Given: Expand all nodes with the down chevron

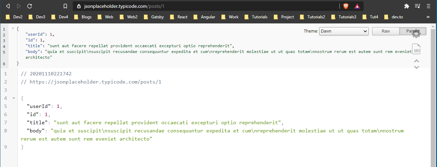Looking at the screenshot, I should coord(417,67).
